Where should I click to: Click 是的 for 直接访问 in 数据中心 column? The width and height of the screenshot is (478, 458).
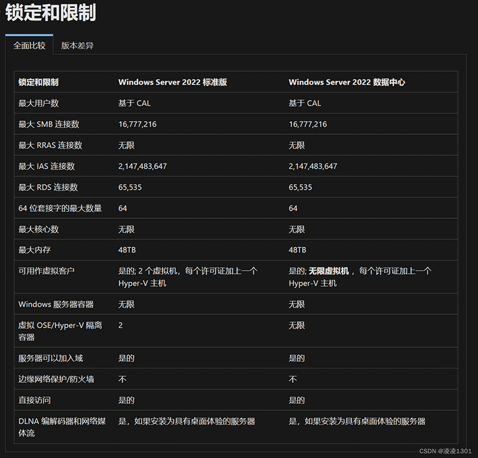click(297, 400)
